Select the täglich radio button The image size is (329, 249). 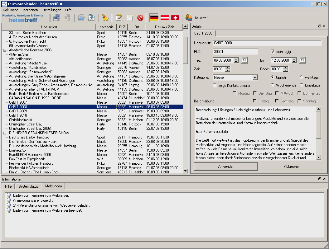point(272,77)
